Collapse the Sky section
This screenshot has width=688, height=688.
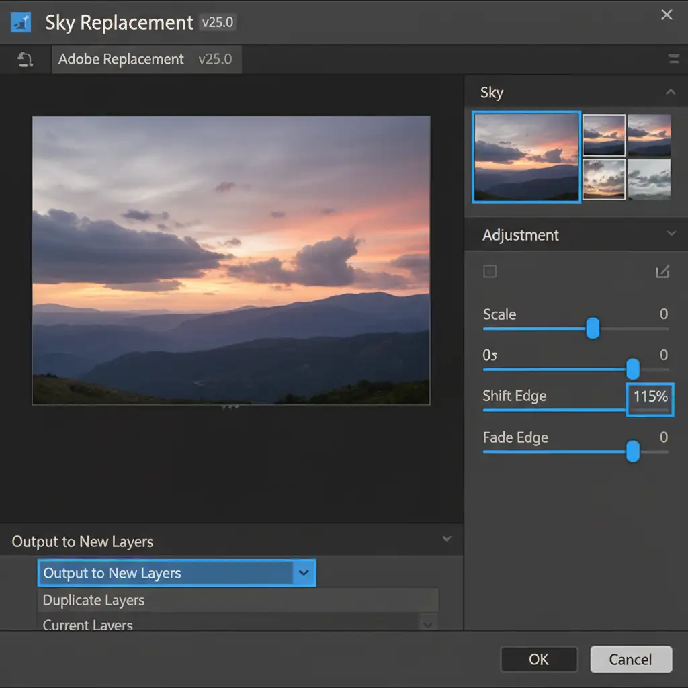670,92
